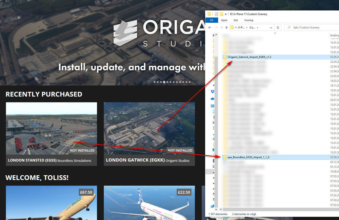Open the recent locations dropdown arrow
Viewport: 339px width, 220px height.
tap(221, 27)
